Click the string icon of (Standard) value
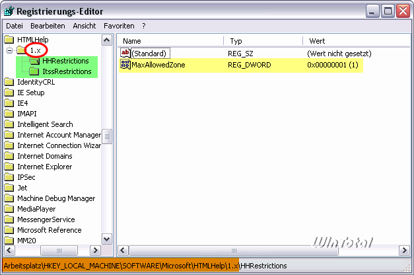This screenshot has height=275, width=414. click(125, 53)
